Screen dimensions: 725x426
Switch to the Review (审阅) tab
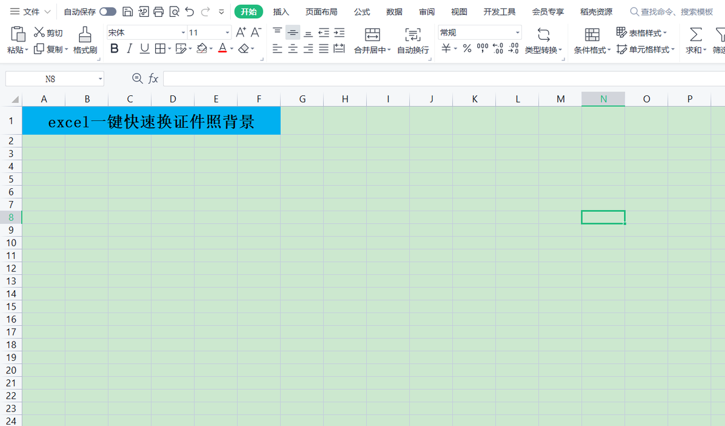tap(427, 11)
